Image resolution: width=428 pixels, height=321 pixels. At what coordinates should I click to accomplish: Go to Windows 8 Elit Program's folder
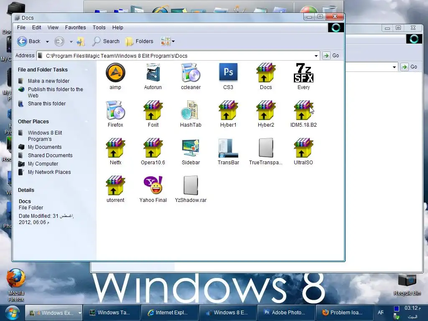coord(45,136)
